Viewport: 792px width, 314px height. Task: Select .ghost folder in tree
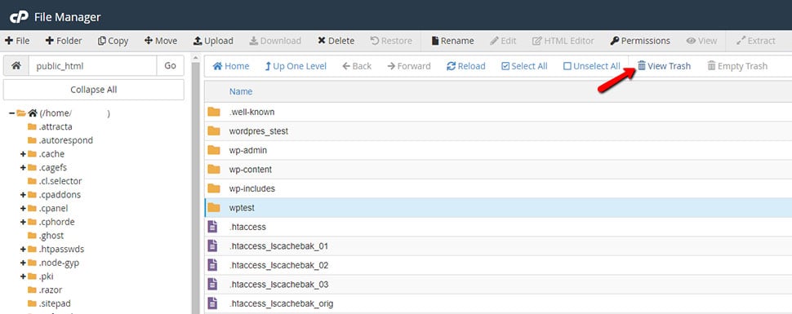[x=46, y=236]
